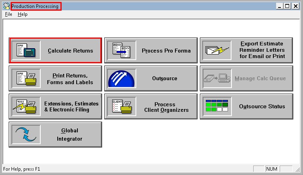Close the Production Processing window
The height and width of the screenshot is (175, 303).
coord(295,6)
